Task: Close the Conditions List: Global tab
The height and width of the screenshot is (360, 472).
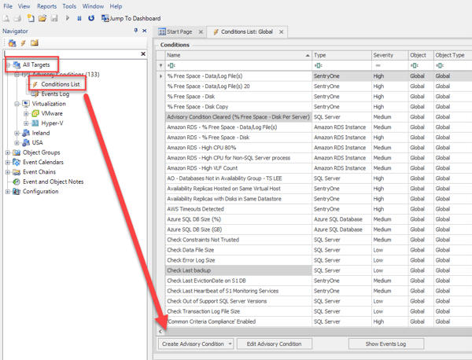Action: tap(281, 32)
